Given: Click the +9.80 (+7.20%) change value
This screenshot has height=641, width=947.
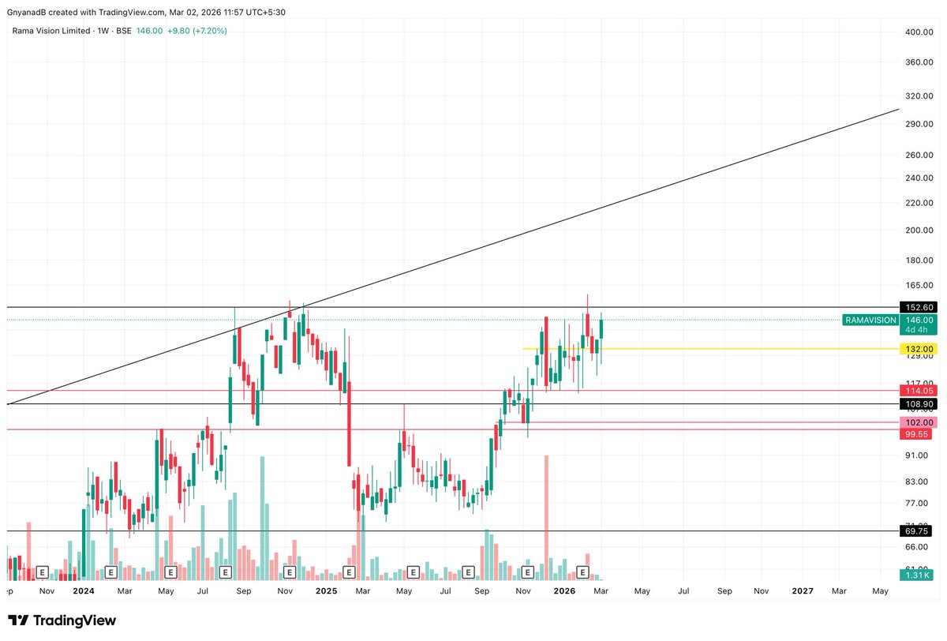Looking at the screenshot, I should [197, 31].
